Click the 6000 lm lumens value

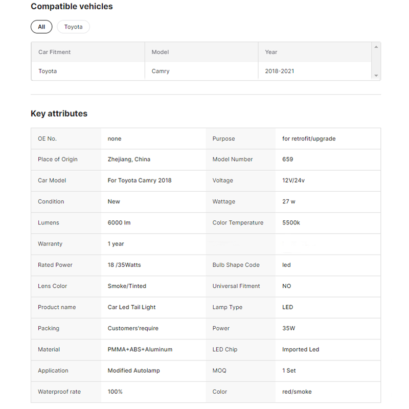pyautogui.click(x=119, y=223)
